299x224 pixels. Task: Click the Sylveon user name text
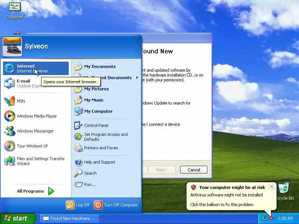point(36,46)
